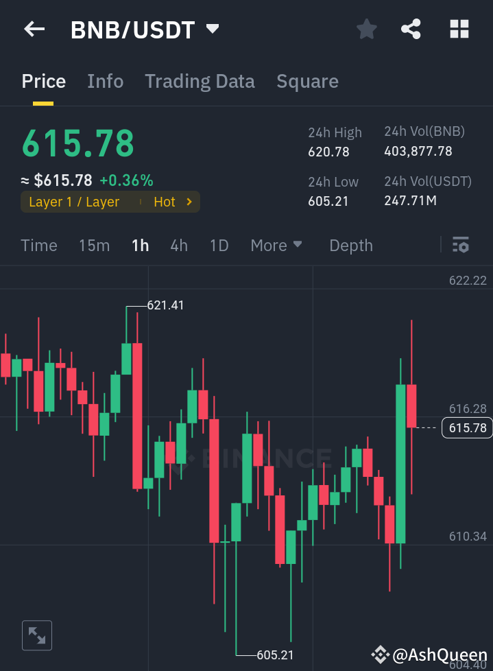Tap the 615.78 current price label
Viewport: 493px width, 671px height.
(467, 427)
